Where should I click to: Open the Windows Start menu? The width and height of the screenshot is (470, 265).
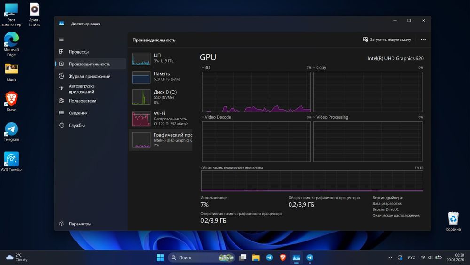click(160, 257)
